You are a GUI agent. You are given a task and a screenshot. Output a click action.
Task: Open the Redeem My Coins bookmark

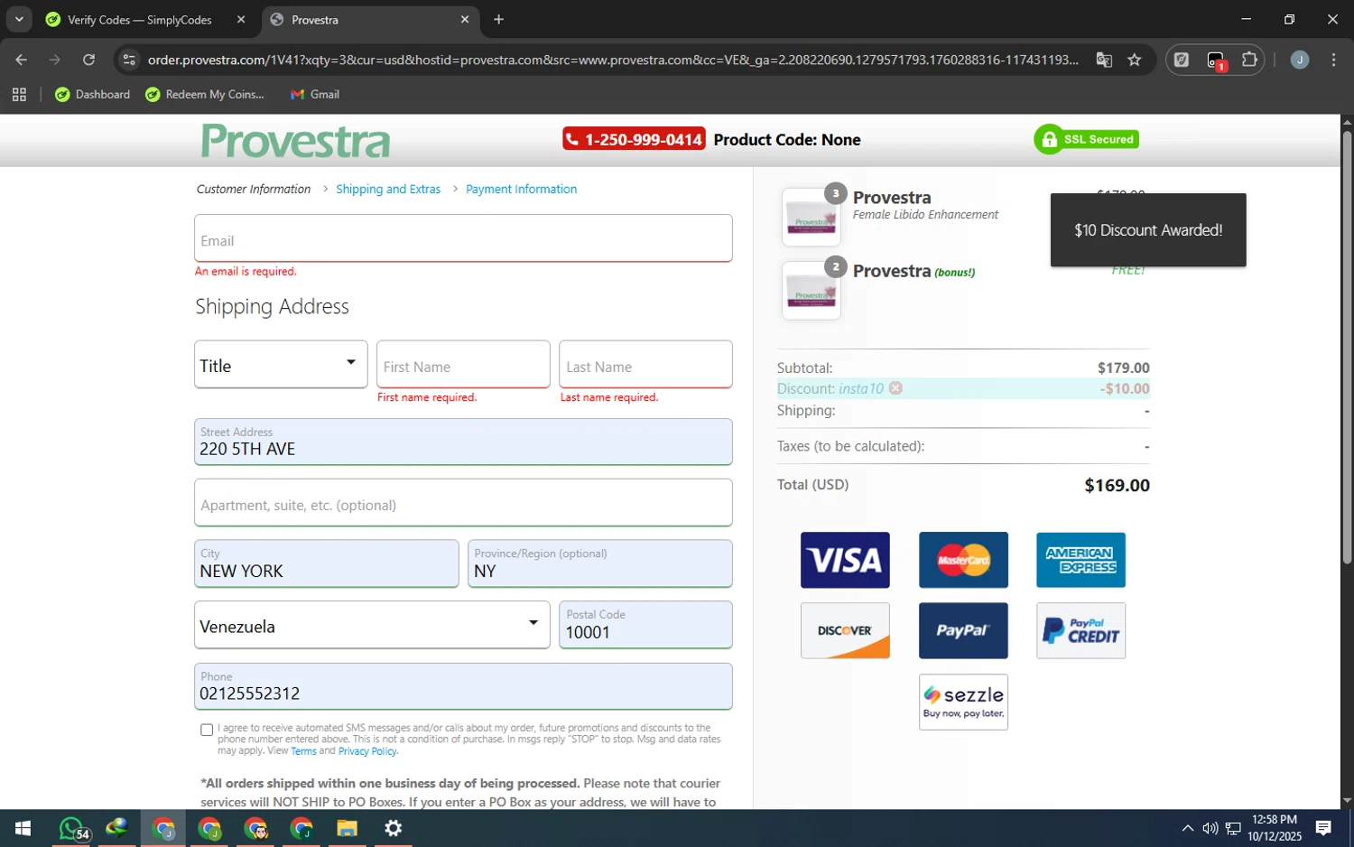click(x=205, y=94)
